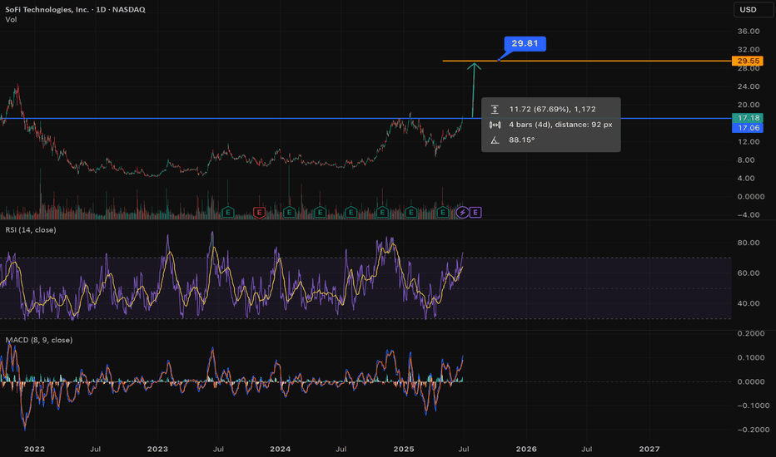This screenshot has width=776, height=457.
Task: Click the 2023 label on time axis
Action: [x=157, y=449]
